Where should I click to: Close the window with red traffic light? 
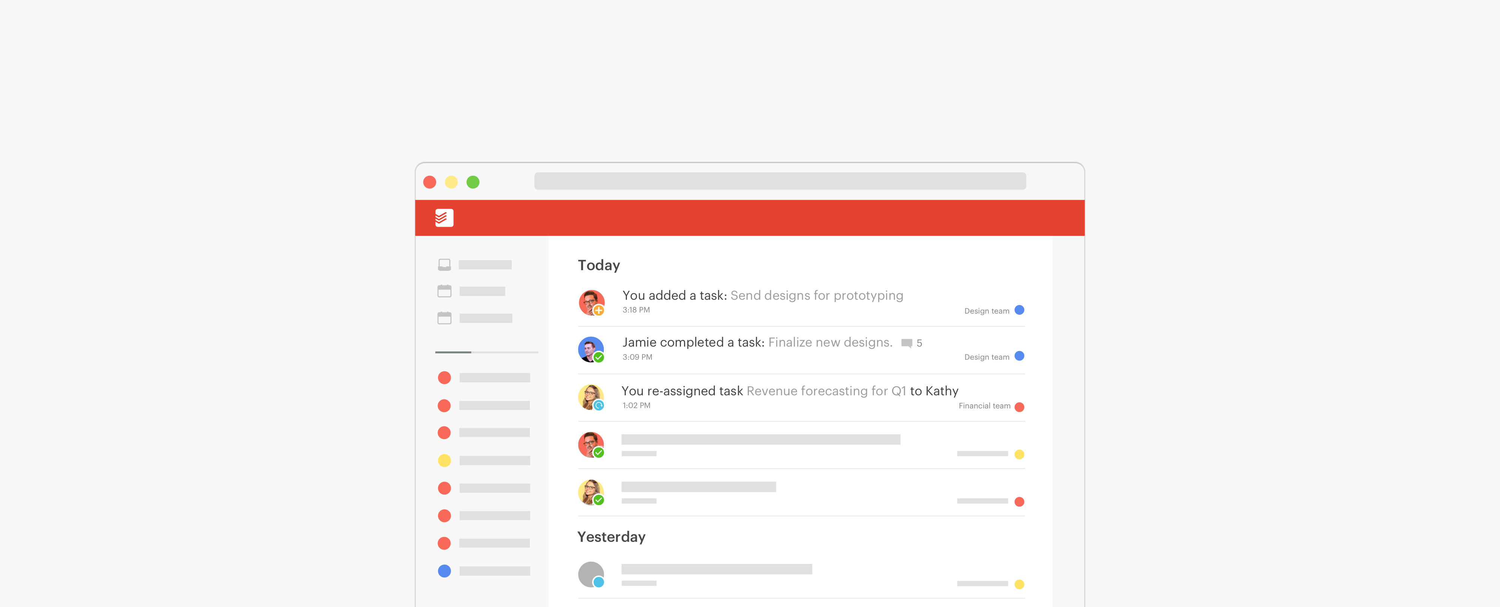[x=430, y=182]
